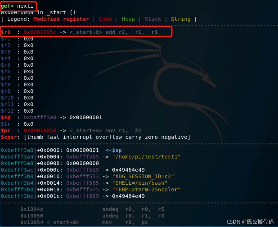Select the 'nexti' command text

tap(25, 6)
